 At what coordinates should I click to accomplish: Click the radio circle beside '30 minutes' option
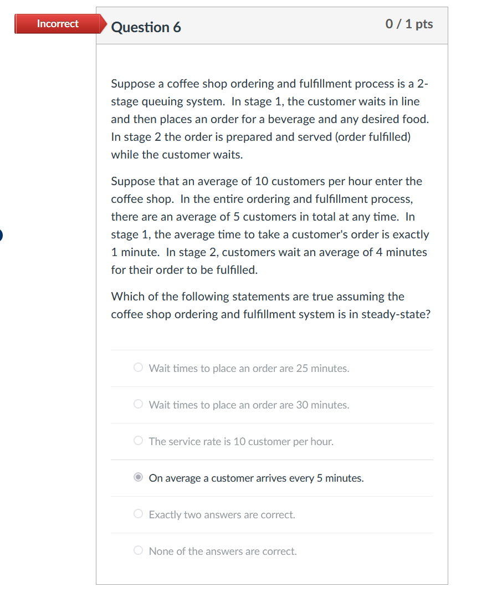click(138, 404)
